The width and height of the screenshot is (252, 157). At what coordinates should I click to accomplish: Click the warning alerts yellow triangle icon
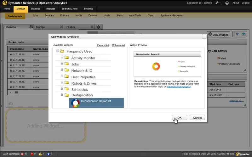point(40,154)
